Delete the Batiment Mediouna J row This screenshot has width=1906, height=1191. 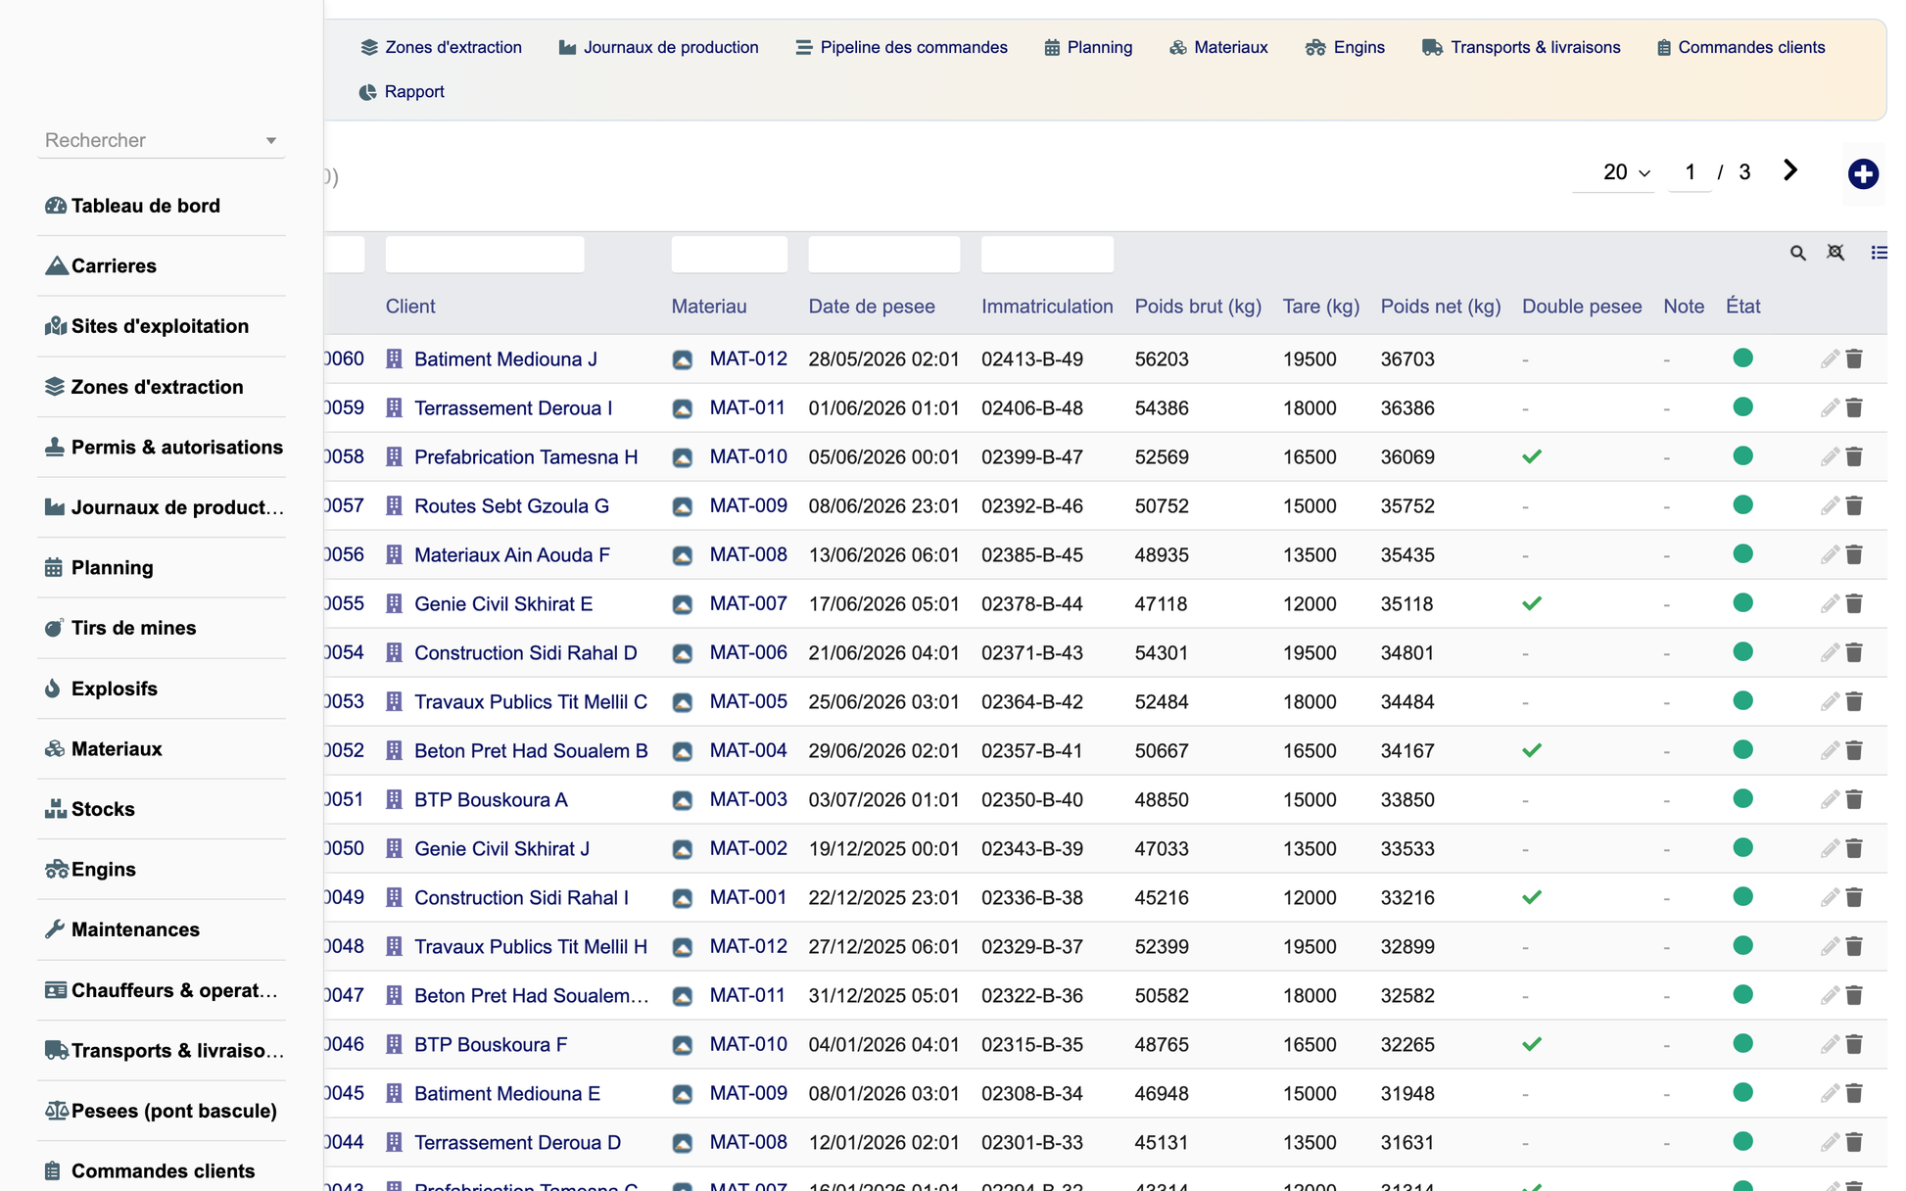point(1854,358)
